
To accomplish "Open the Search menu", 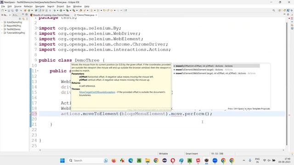I will (51, 6).
